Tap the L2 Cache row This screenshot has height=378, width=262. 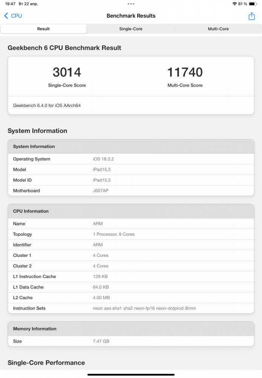click(131, 298)
